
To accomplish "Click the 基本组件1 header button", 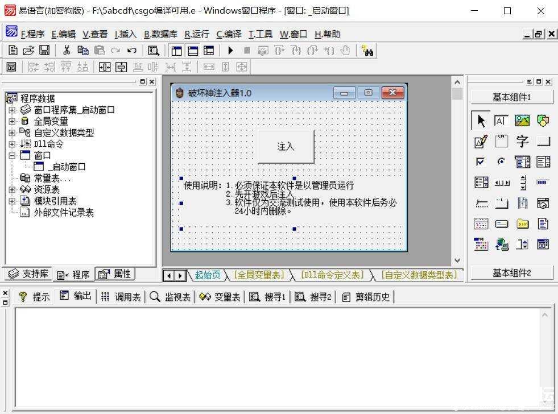I will 512,97.
